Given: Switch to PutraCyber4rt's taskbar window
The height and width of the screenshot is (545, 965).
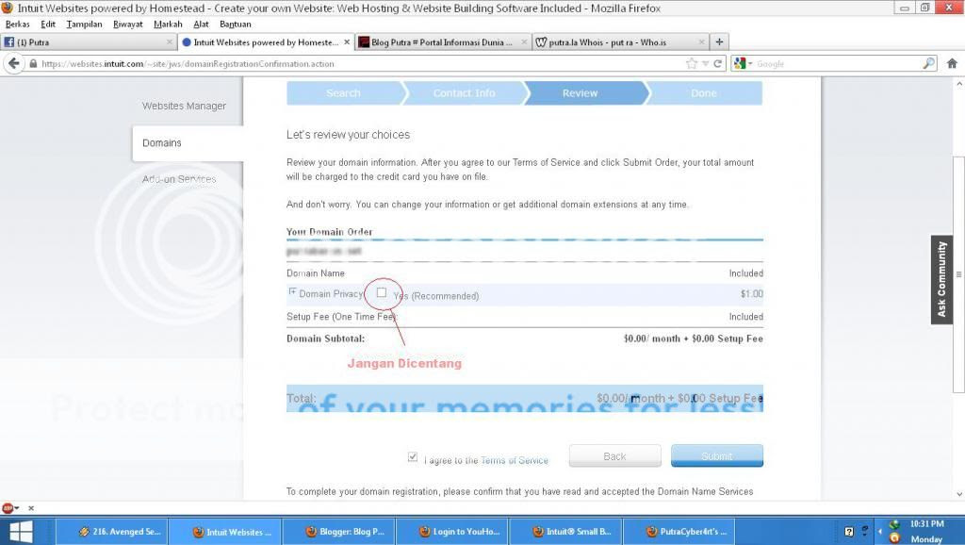Looking at the screenshot, I should pos(679,532).
